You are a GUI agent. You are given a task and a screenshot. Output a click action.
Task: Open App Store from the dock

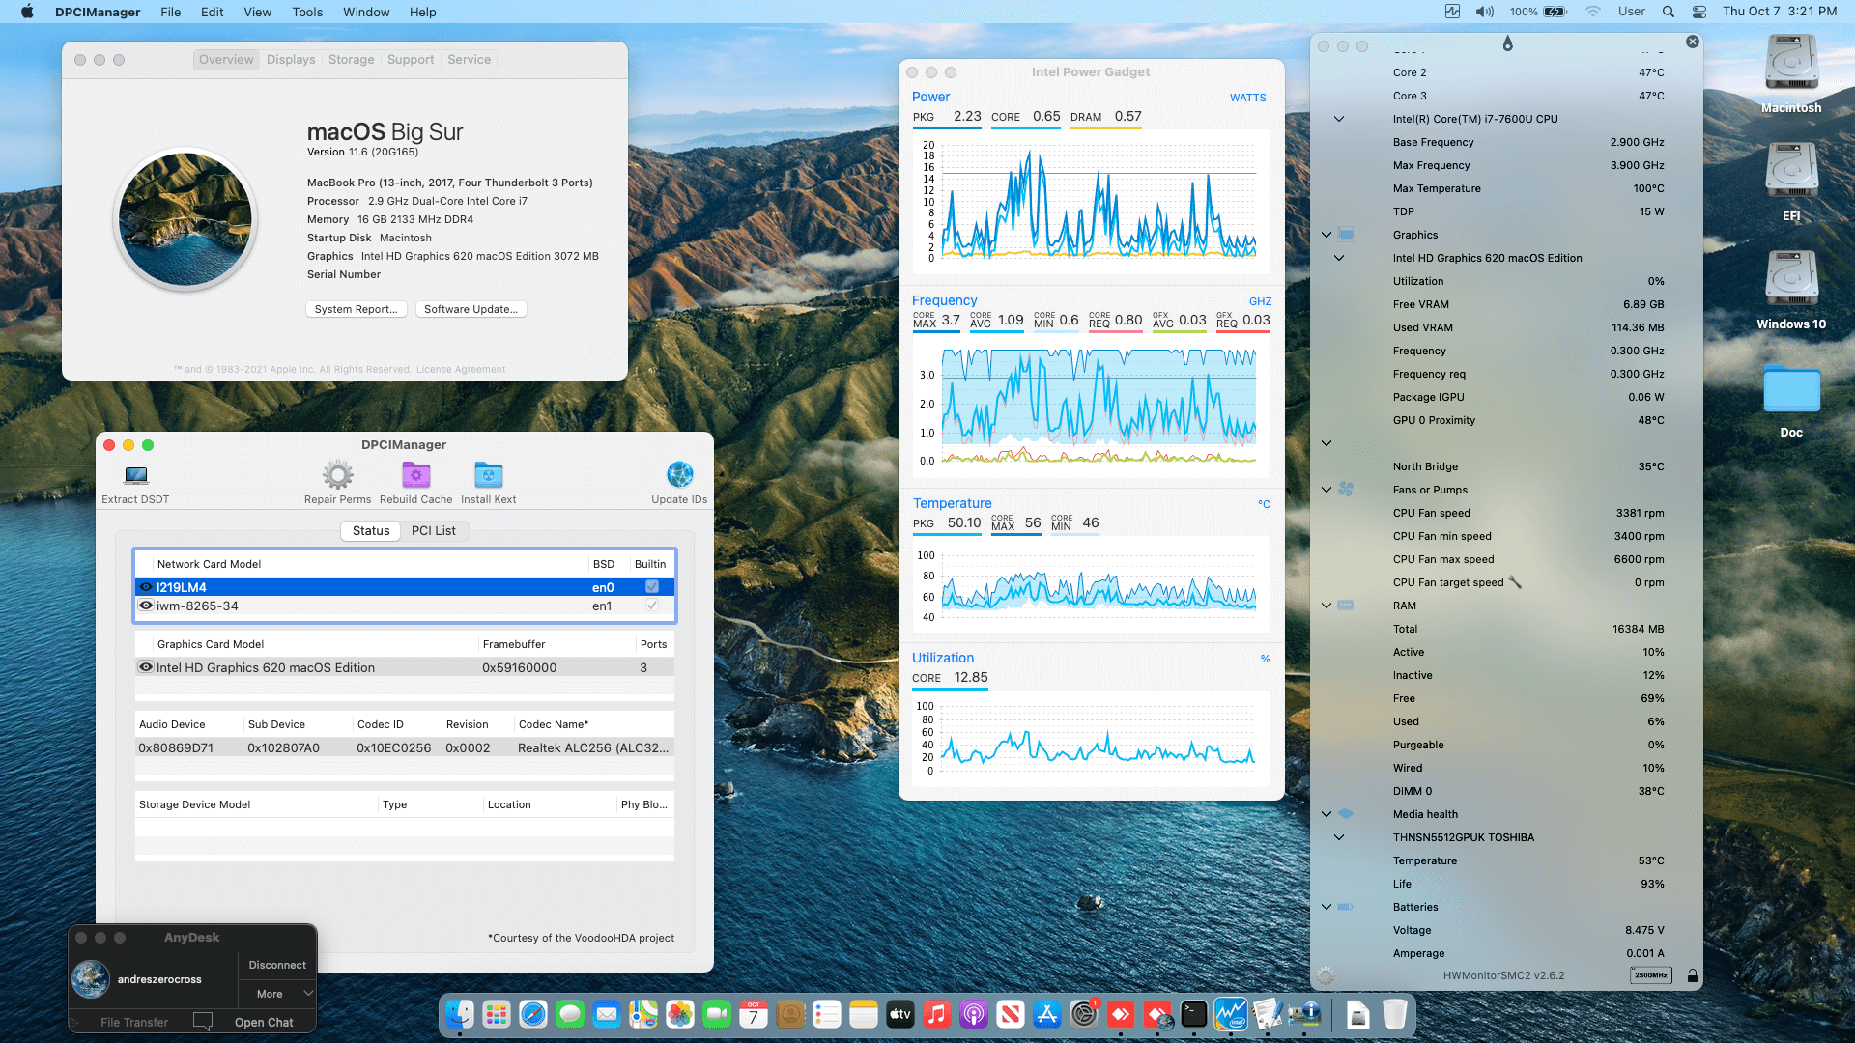[1047, 1014]
